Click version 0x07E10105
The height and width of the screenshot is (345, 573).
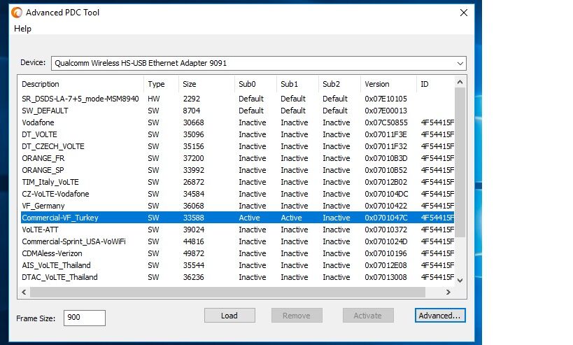(385, 99)
